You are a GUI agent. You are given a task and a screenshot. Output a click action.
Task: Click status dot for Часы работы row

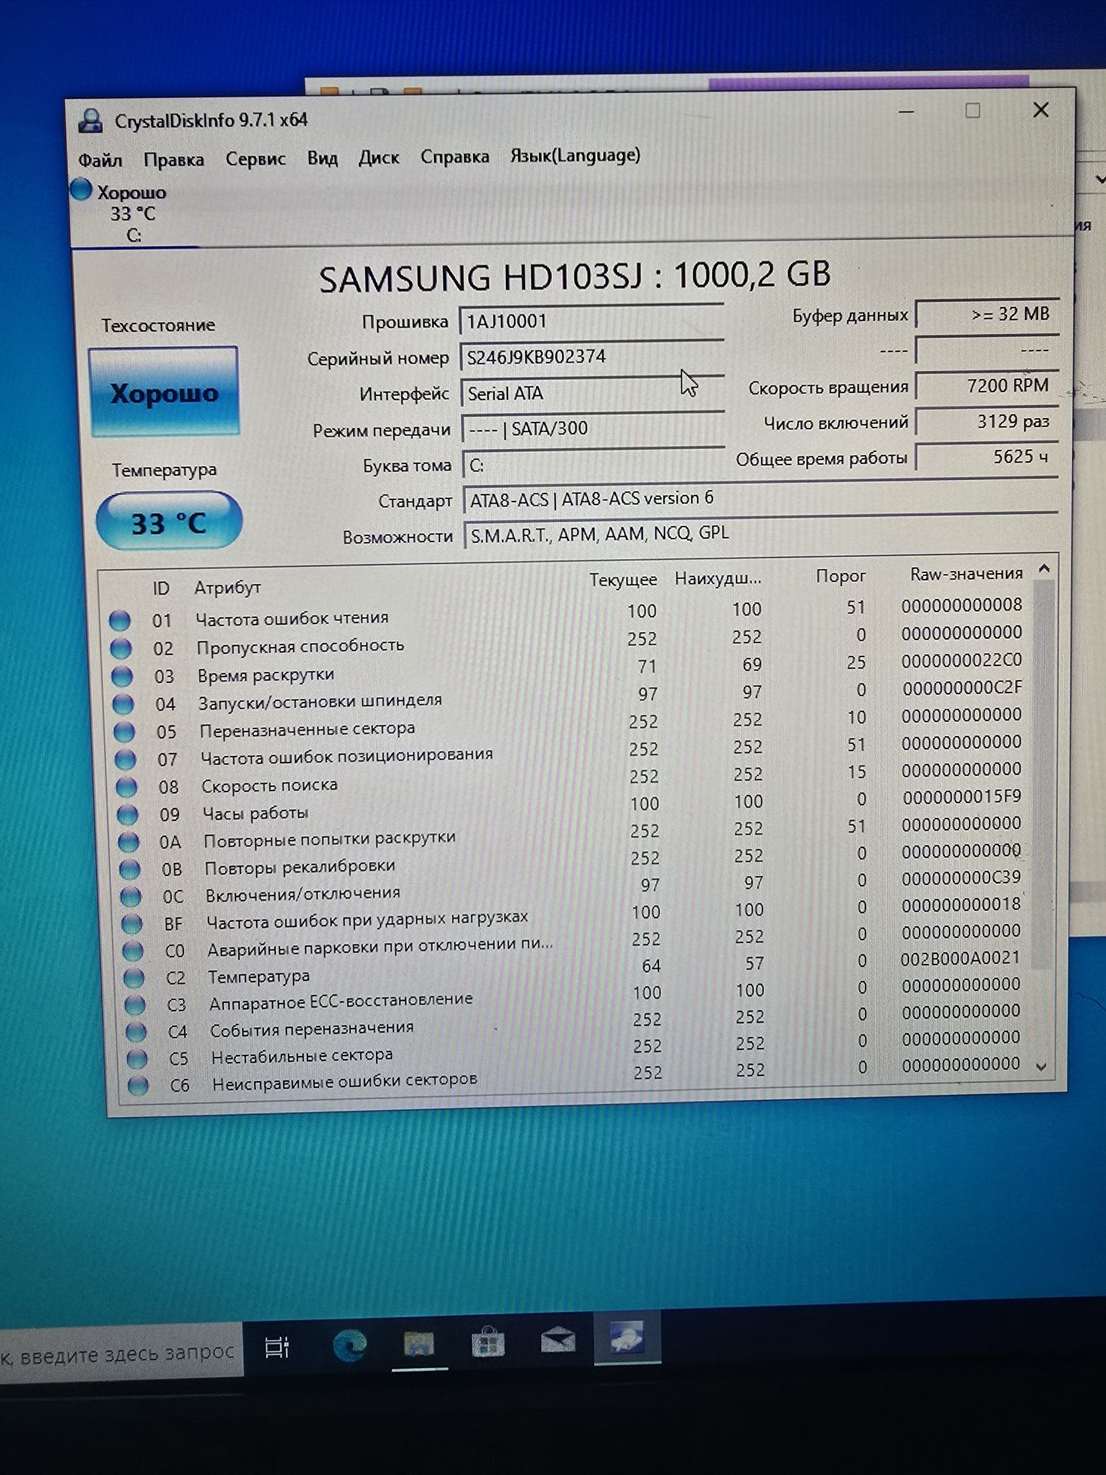[x=128, y=814]
